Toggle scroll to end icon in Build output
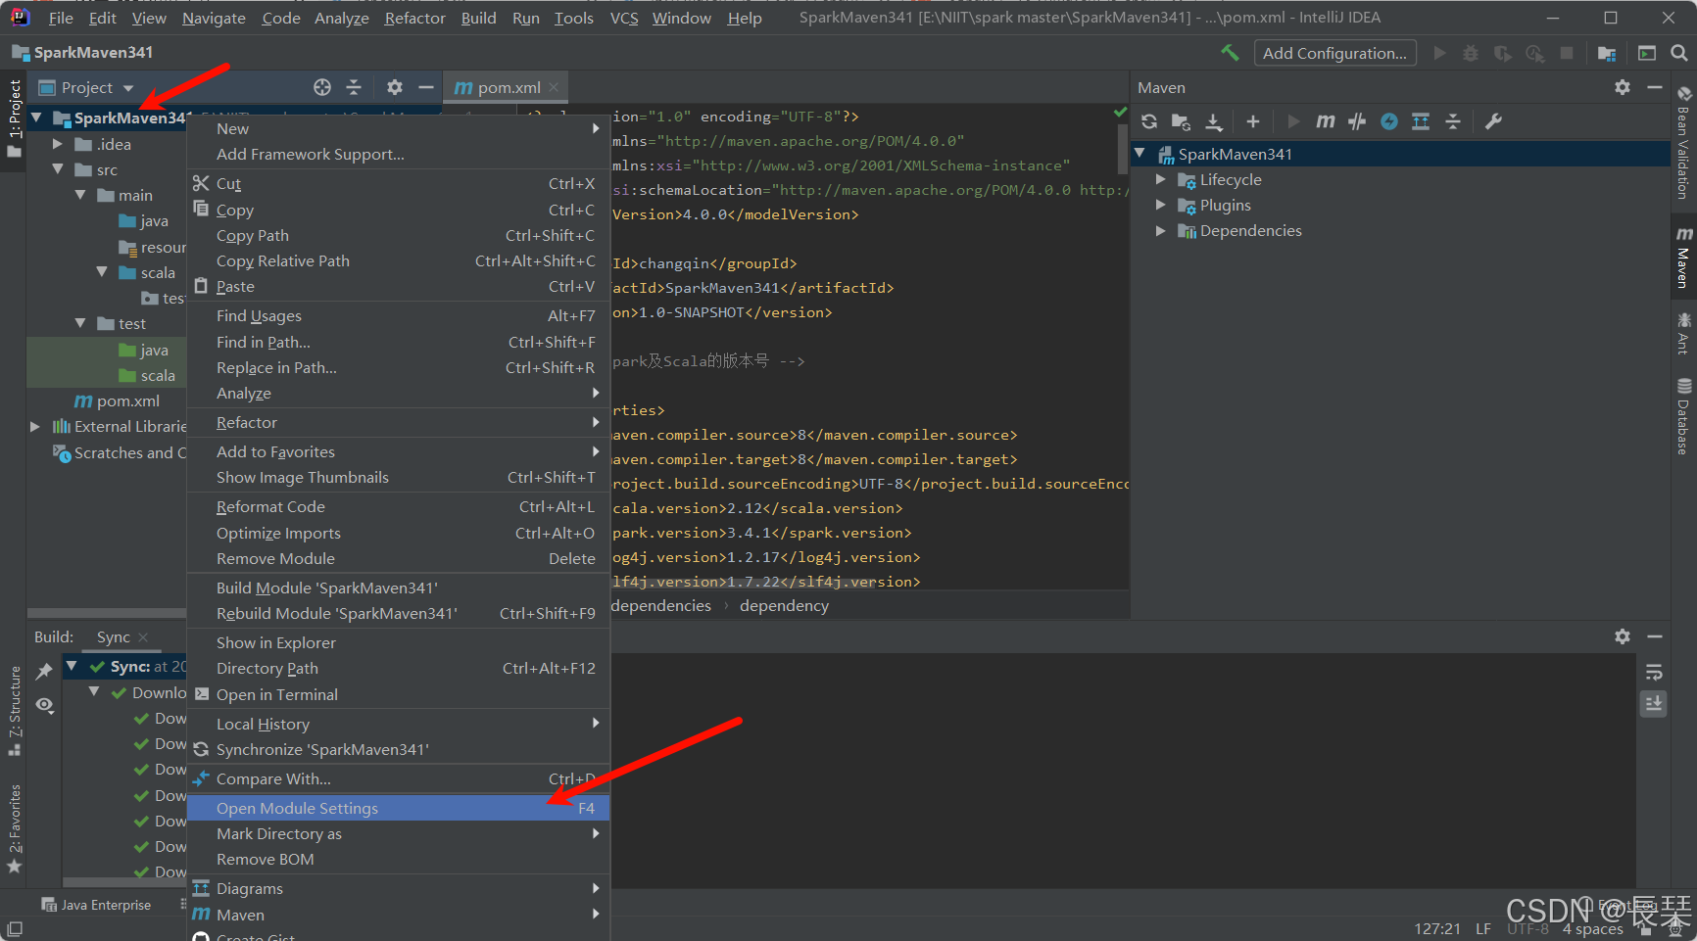Screen dimensions: 1697x941 click(x=1654, y=703)
